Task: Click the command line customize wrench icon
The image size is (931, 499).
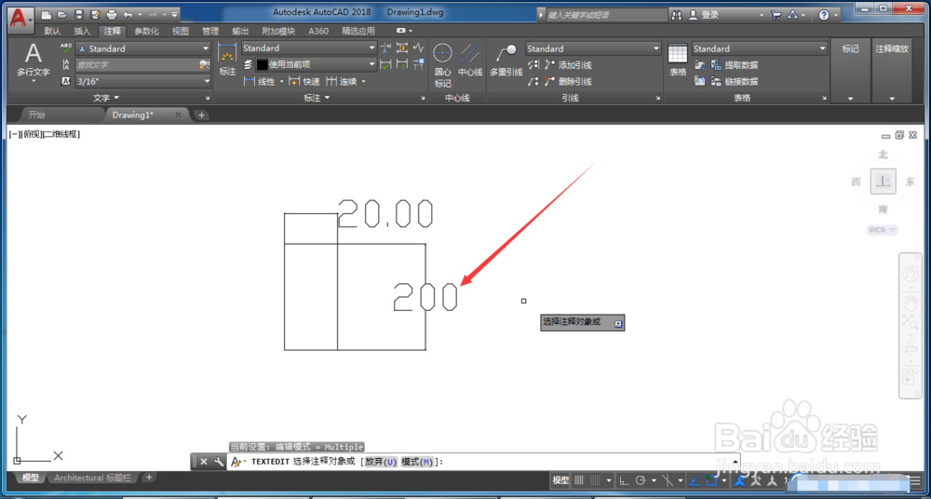Action: (x=219, y=462)
